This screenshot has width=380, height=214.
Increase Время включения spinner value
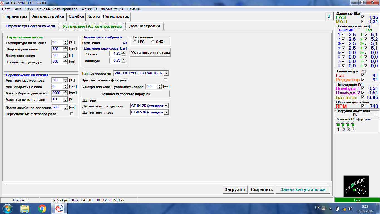65,54
